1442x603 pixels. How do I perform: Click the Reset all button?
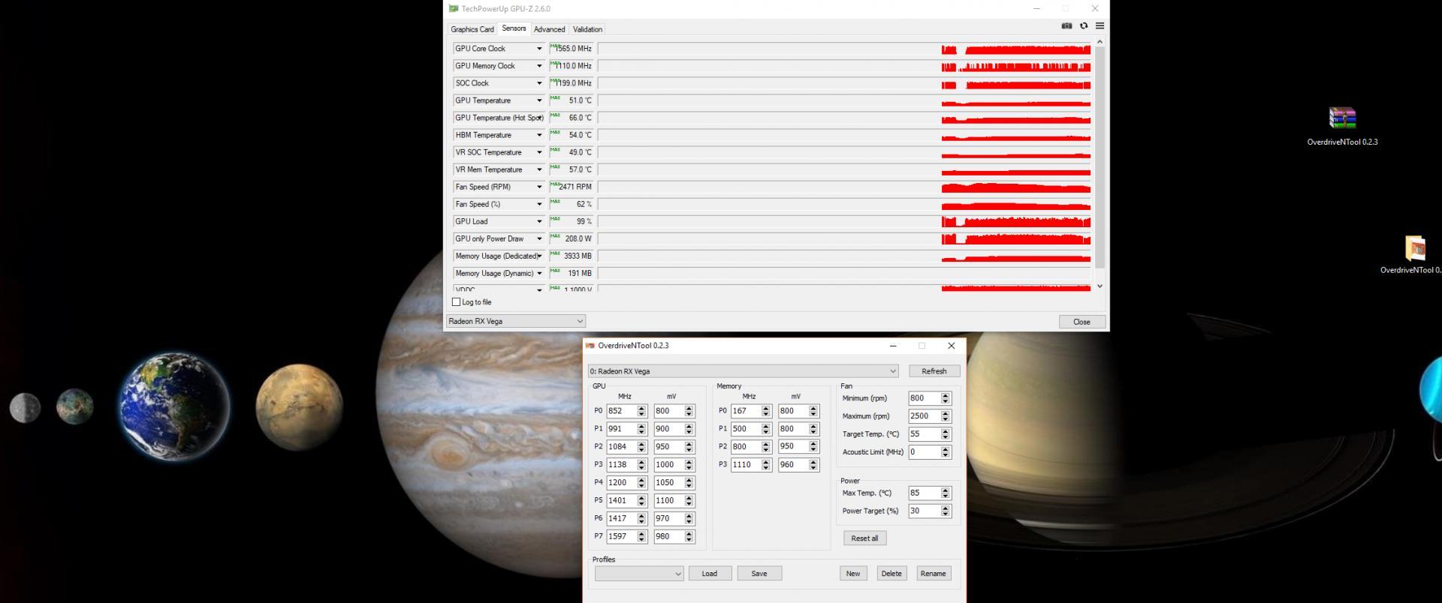(864, 538)
